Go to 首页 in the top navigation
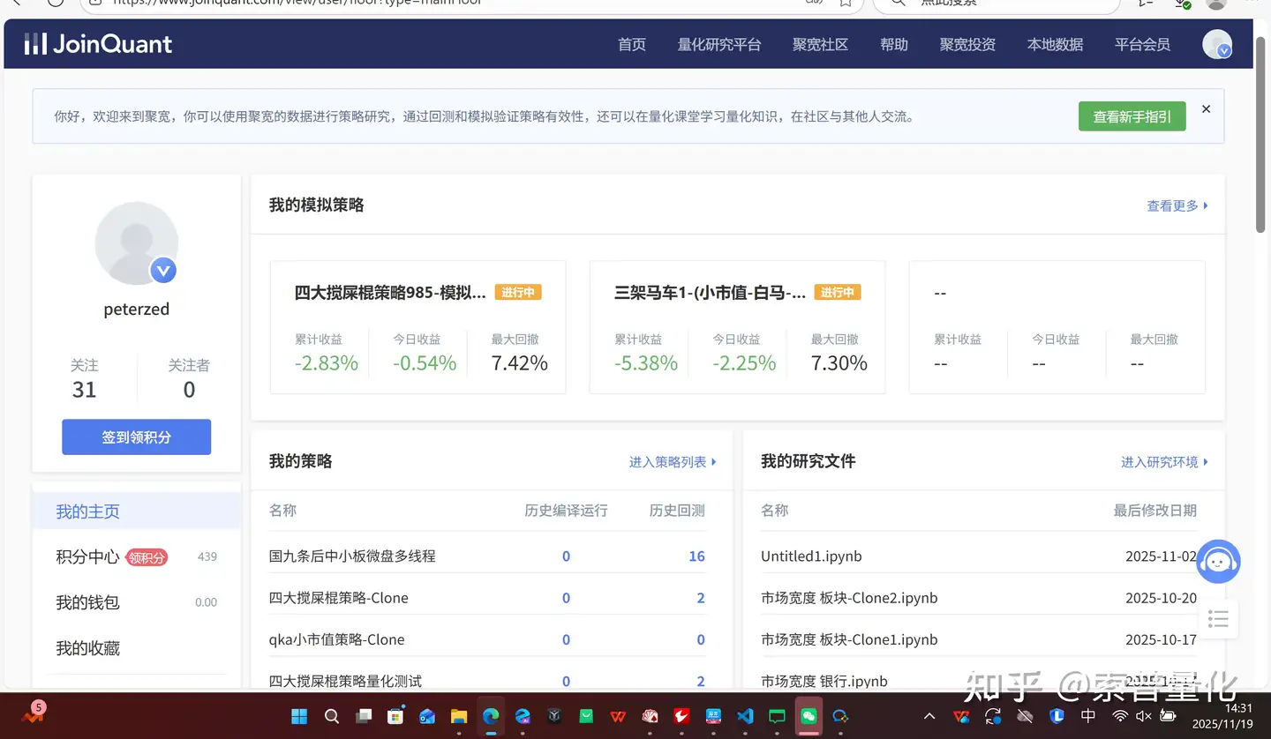1271x739 pixels. (632, 45)
